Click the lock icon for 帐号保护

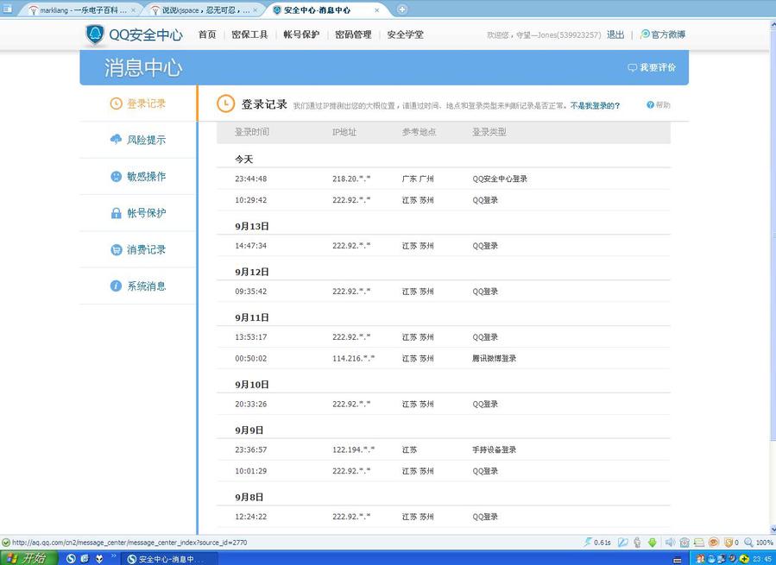116,213
